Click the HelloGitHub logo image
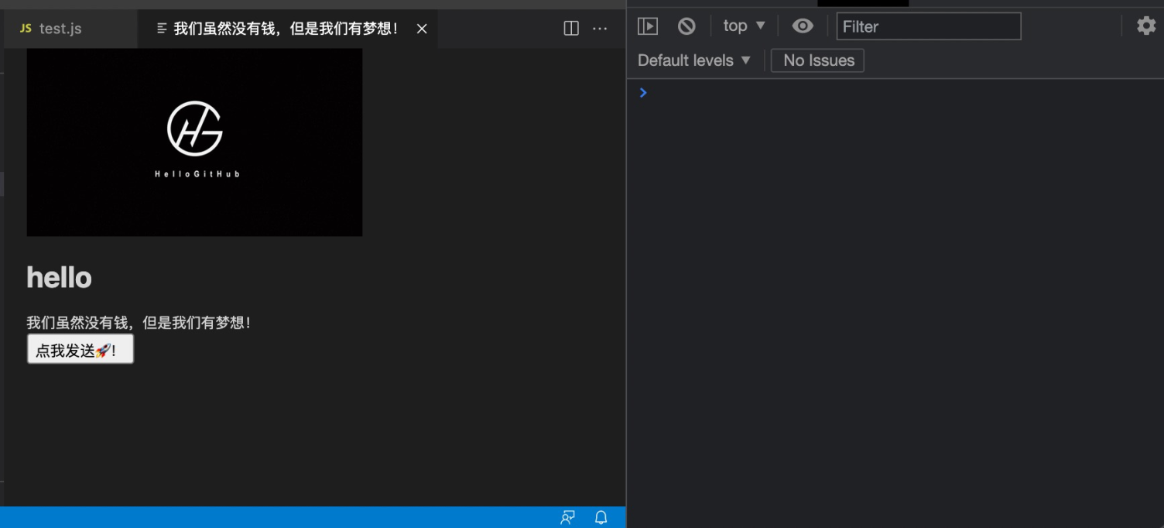Image resolution: width=1164 pixels, height=528 pixels. pyautogui.click(x=193, y=142)
